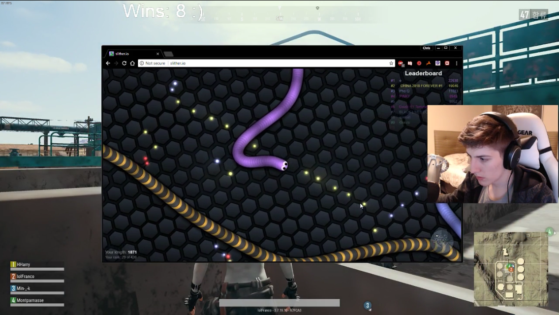Click the Your length 1871 readout
This screenshot has width=559, height=315.
click(121, 252)
